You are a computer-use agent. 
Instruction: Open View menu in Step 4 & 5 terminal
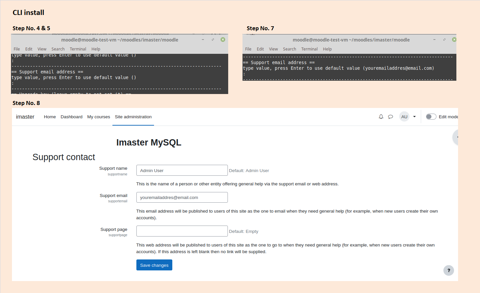[42, 49]
